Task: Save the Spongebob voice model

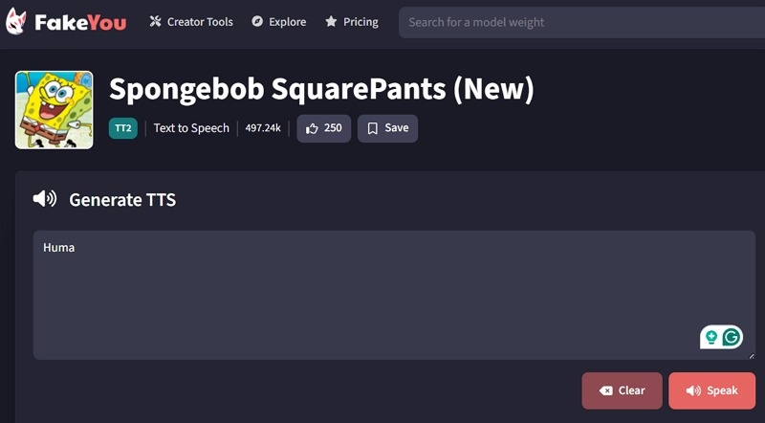Action: [x=388, y=128]
